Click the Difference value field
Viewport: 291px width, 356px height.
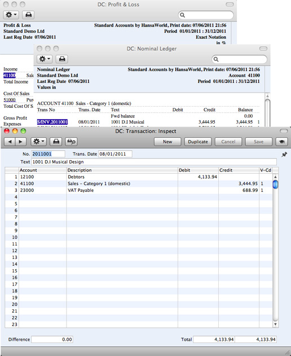click(52, 340)
